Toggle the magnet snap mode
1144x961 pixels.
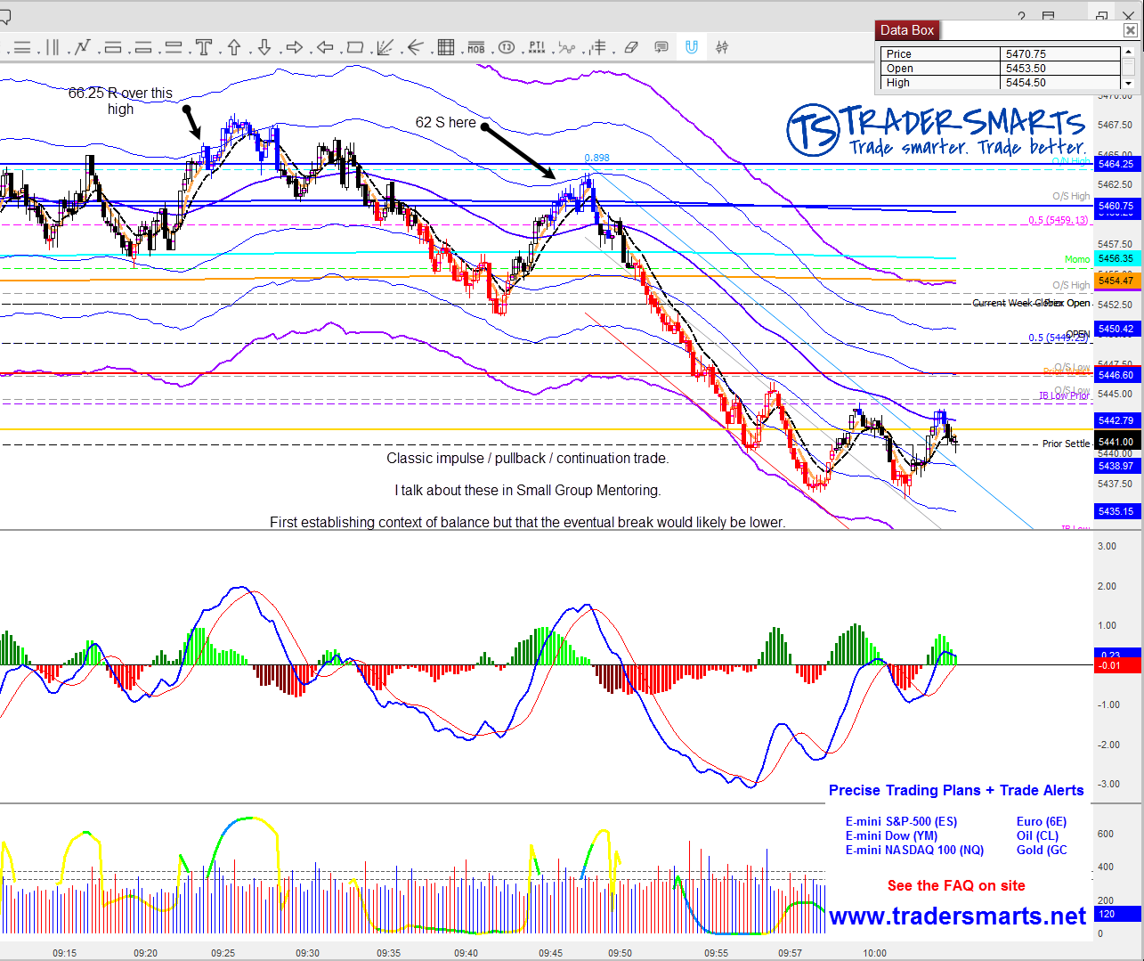(692, 47)
